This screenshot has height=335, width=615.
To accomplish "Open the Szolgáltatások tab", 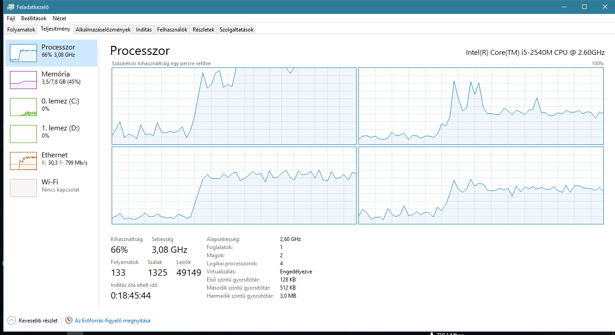I will tap(236, 30).
